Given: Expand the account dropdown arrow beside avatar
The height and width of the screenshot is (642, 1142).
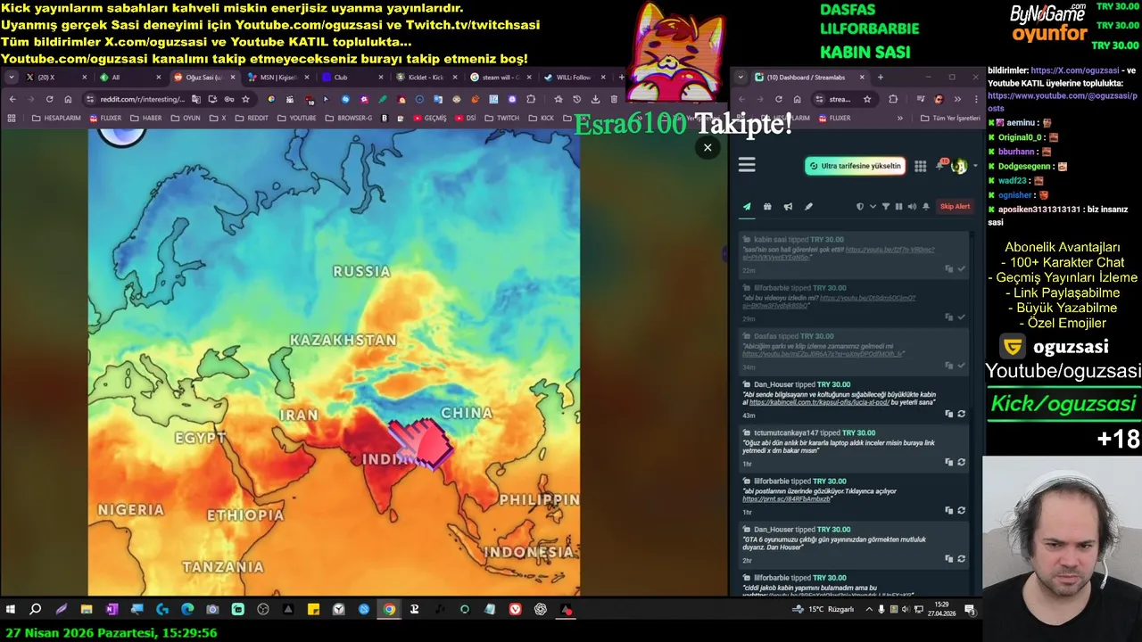Looking at the screenshot, I should point(974,166).
